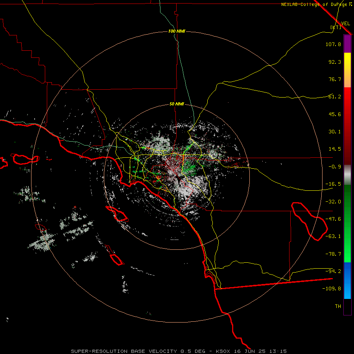Image resolution: width=354 pixels, height=354 pixels.
Task: Click the Santa Catalina Island outline
Action: click(117, 214)
